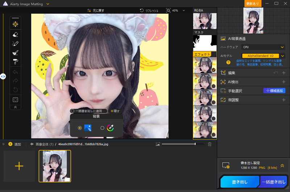Click the yellow help question mark icon
Viewport: 290px width, 192px height.
click(228, 62)
